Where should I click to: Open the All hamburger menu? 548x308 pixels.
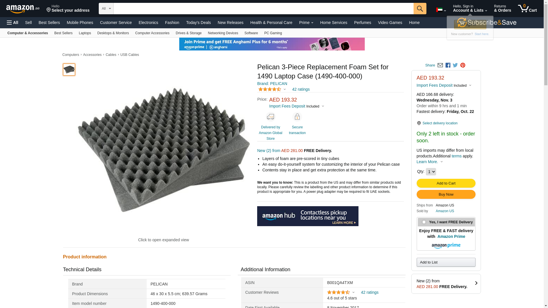point(13,23)
